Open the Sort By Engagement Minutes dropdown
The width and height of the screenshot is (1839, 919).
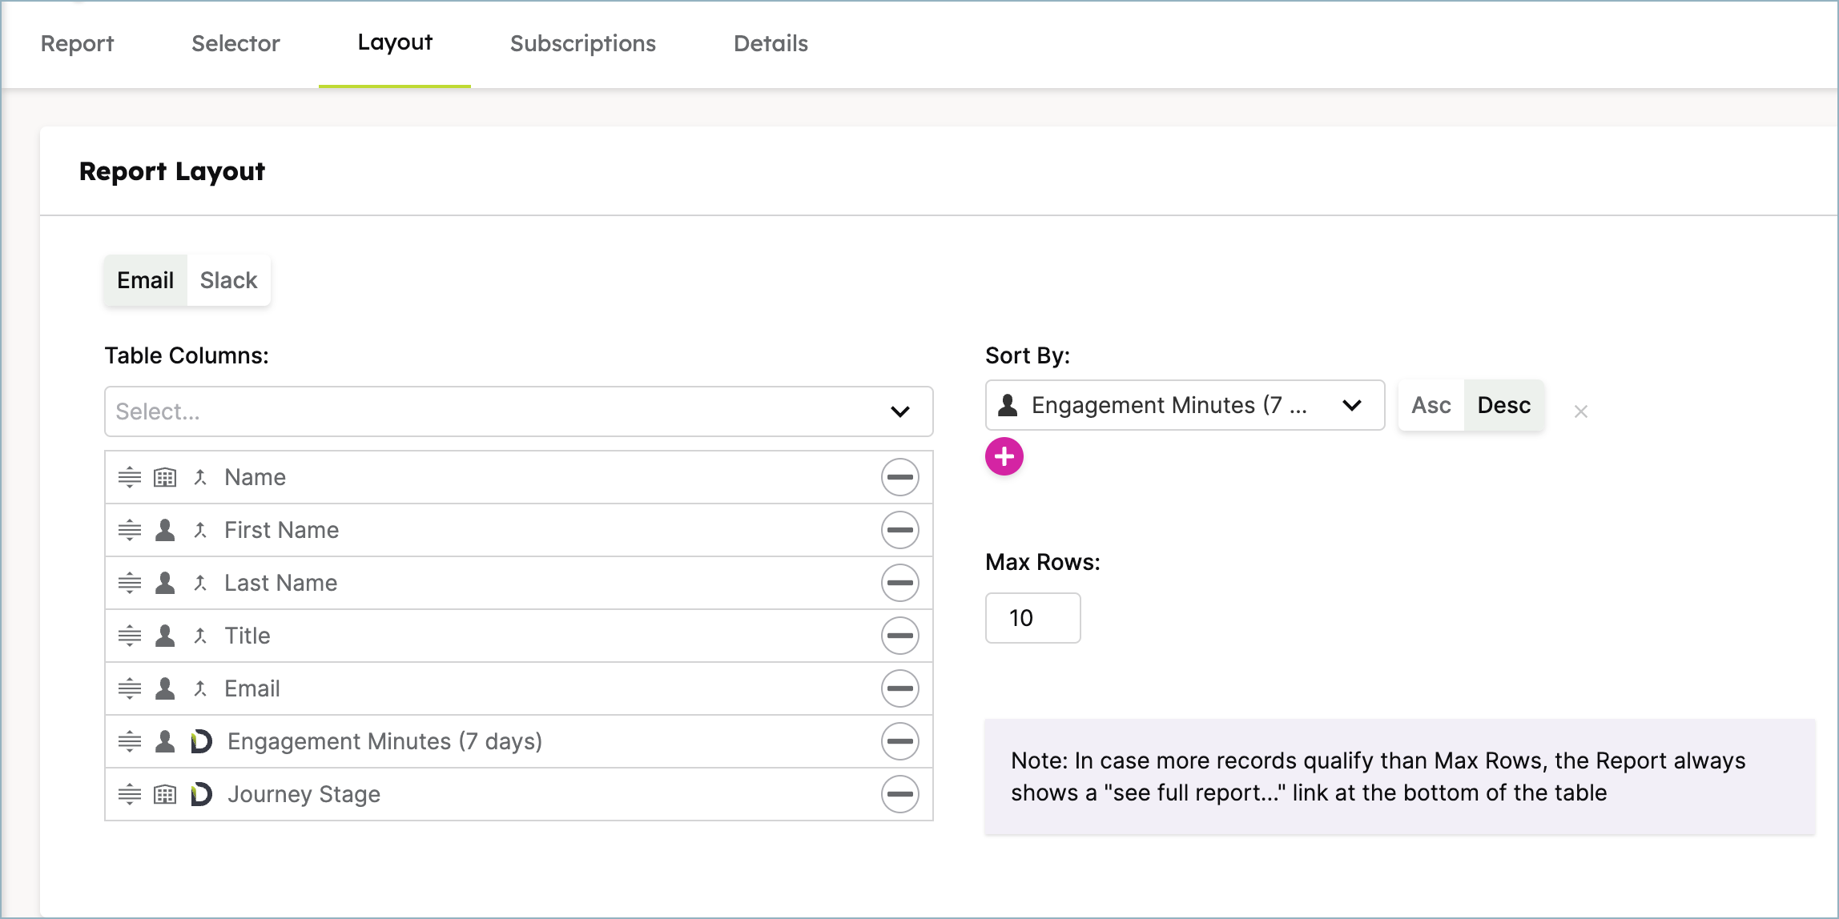[x=1185, y=405]
